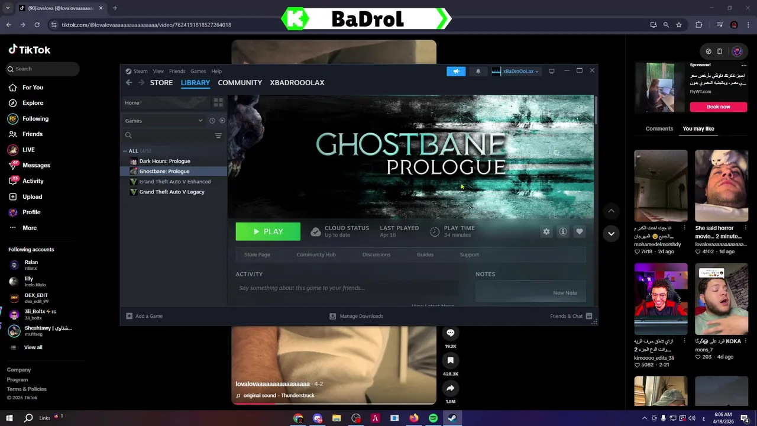Go to previous TikTok video up arrow
757x426 pixels.
click(611, 211)
